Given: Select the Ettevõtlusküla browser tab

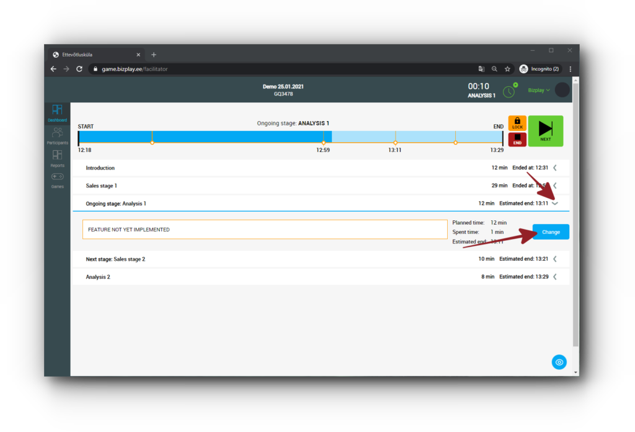Looking at the screenshot, I should pyautogui.click(x=96, y=55).
